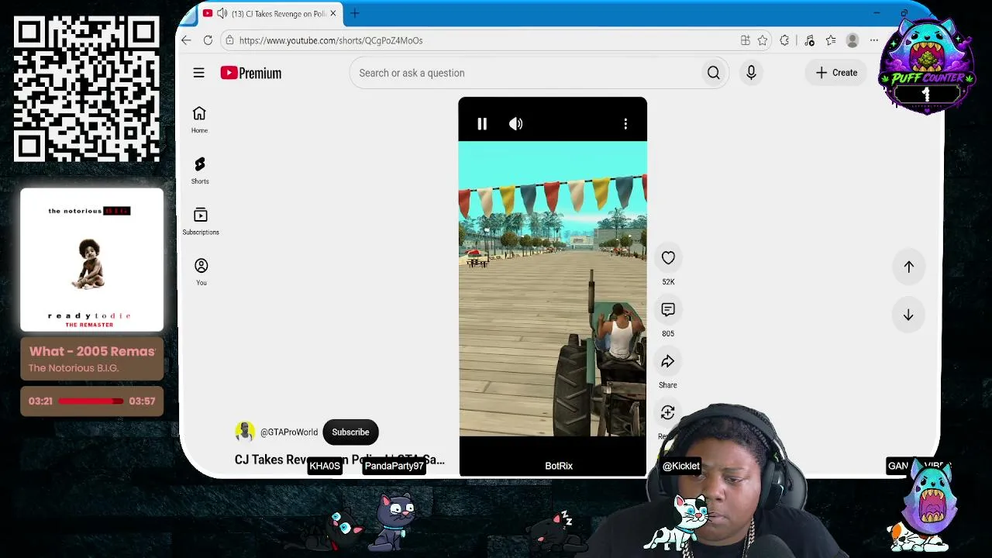
Task: Open the split screen apps icon in address bar
Action: tap(745, 40)
